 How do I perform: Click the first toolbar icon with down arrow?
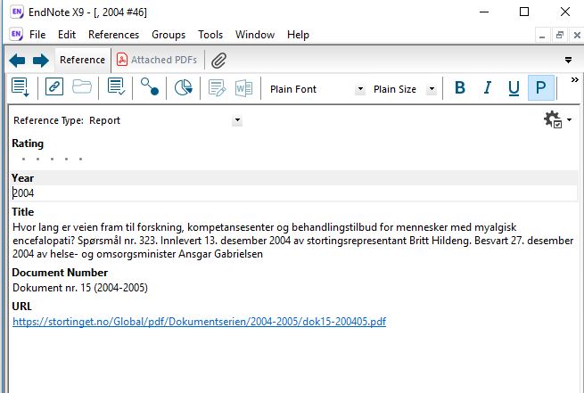21,87
